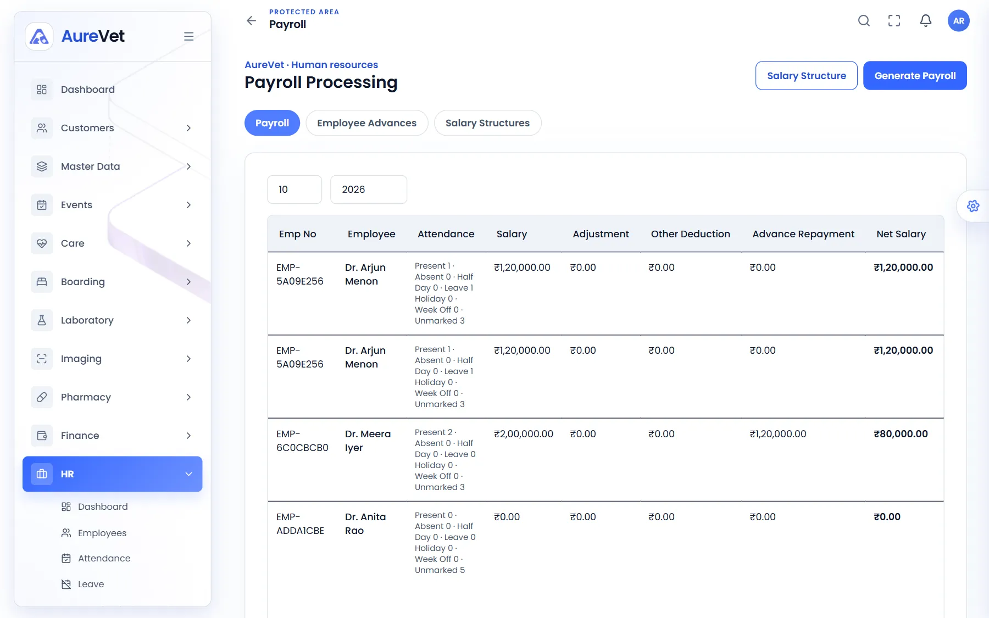Click the Master Data layers icon
Screen dimensions: 989x618
point(42,166)
